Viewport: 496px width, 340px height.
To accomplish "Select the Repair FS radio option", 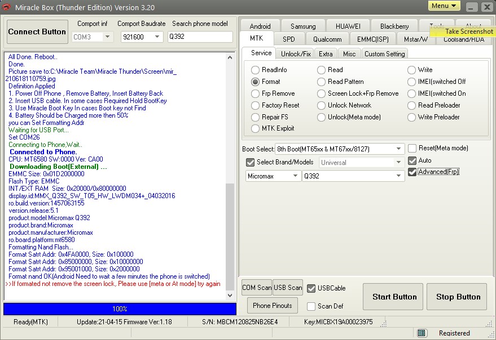I will click(x=255, y=117).
